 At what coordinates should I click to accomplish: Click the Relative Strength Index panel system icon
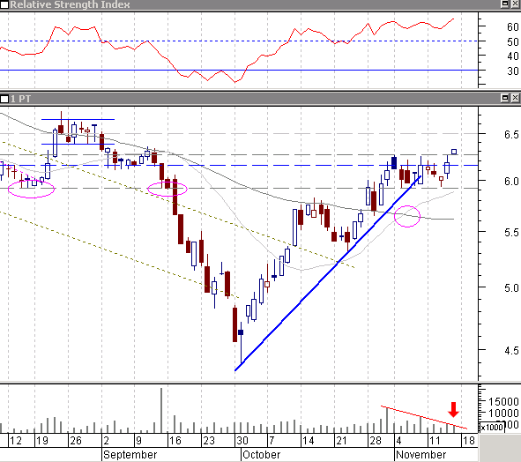[4, 4]
